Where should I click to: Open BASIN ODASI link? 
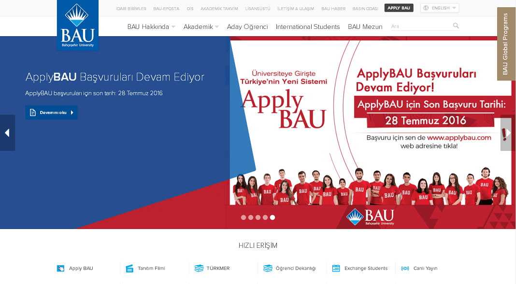tap(365, 9)
